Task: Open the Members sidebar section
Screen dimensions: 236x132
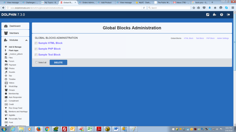Action: [15, 33]
